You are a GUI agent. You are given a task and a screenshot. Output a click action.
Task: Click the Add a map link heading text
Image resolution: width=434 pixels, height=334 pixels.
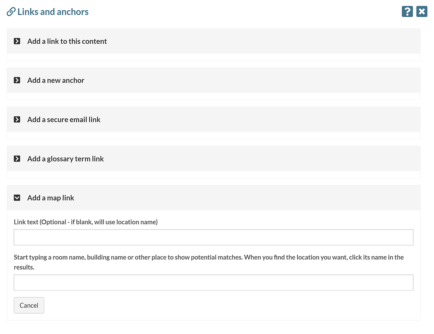tap(51, 197)
